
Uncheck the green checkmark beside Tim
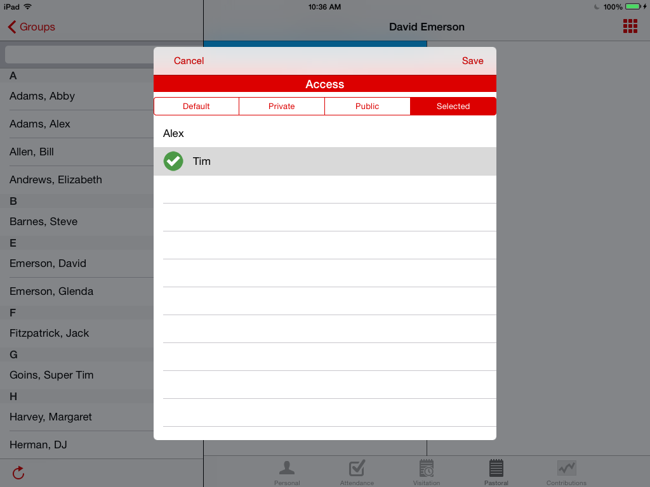tap(173, 162)
